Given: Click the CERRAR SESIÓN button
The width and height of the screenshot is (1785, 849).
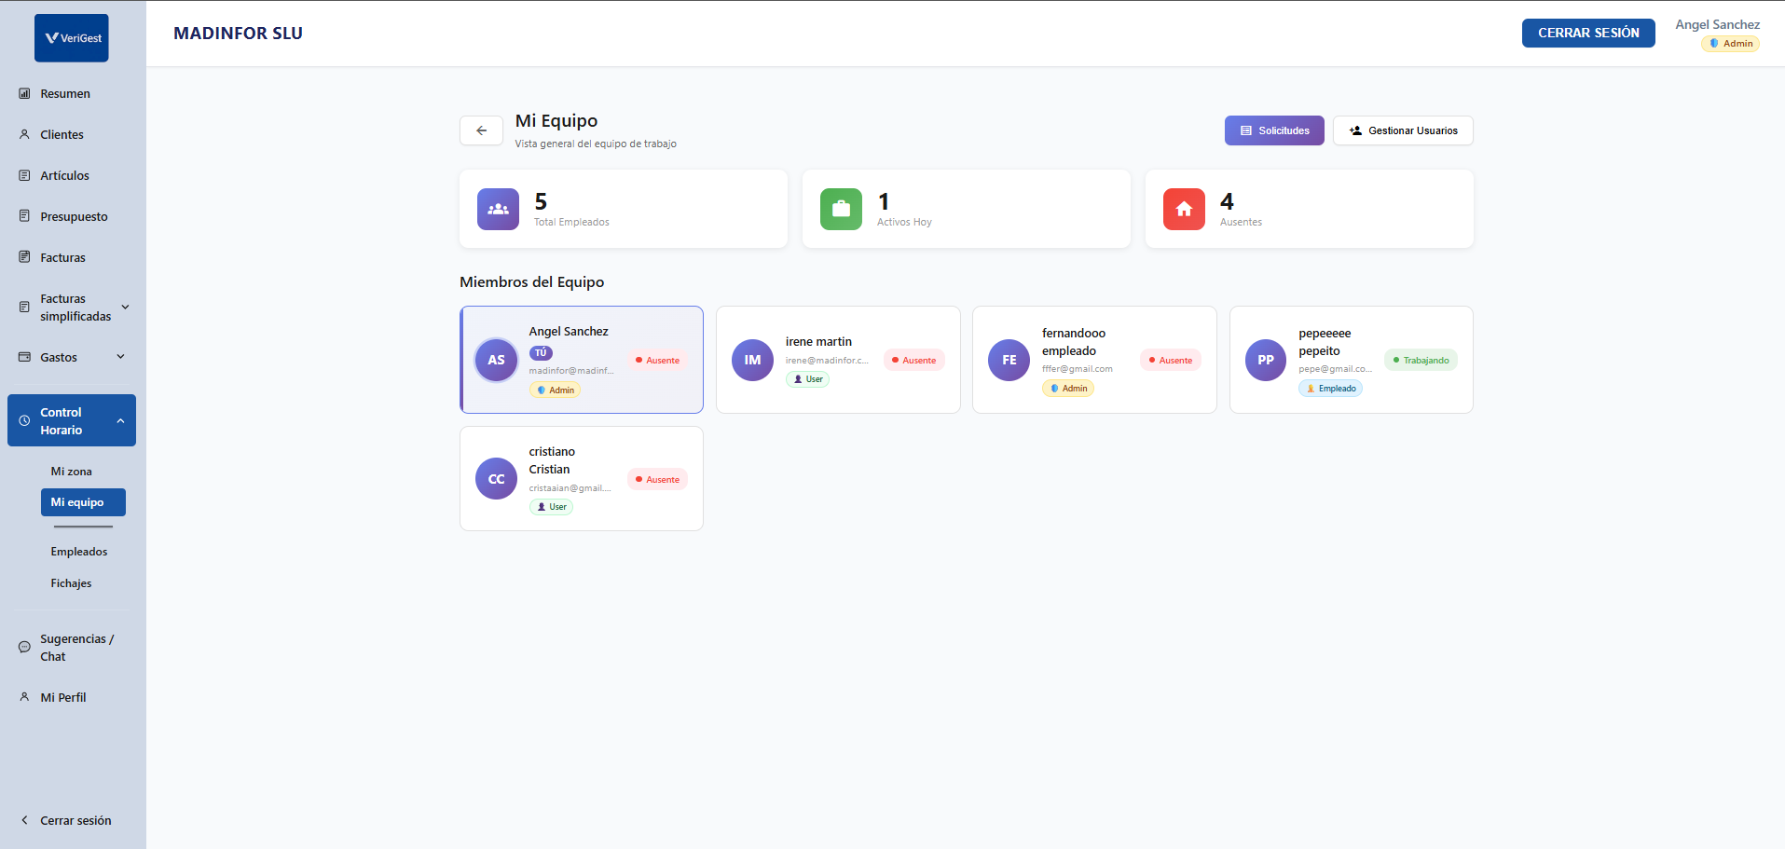Looking at the screenshot, I should point(1587,33).
